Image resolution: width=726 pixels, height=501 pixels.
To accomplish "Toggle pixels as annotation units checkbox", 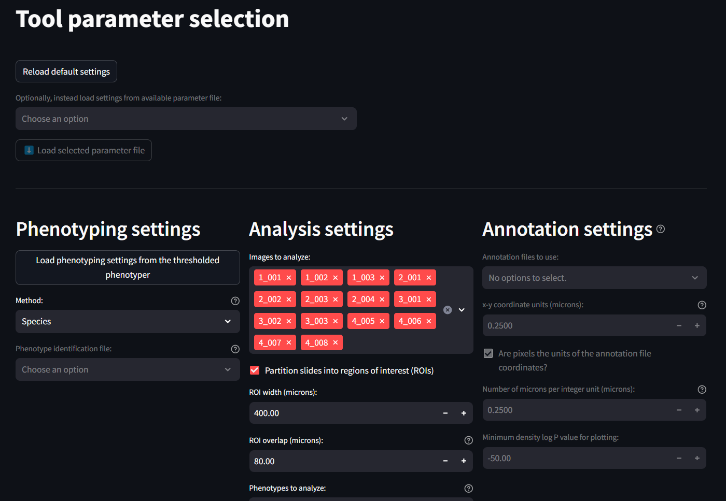I will click(488, 353).
